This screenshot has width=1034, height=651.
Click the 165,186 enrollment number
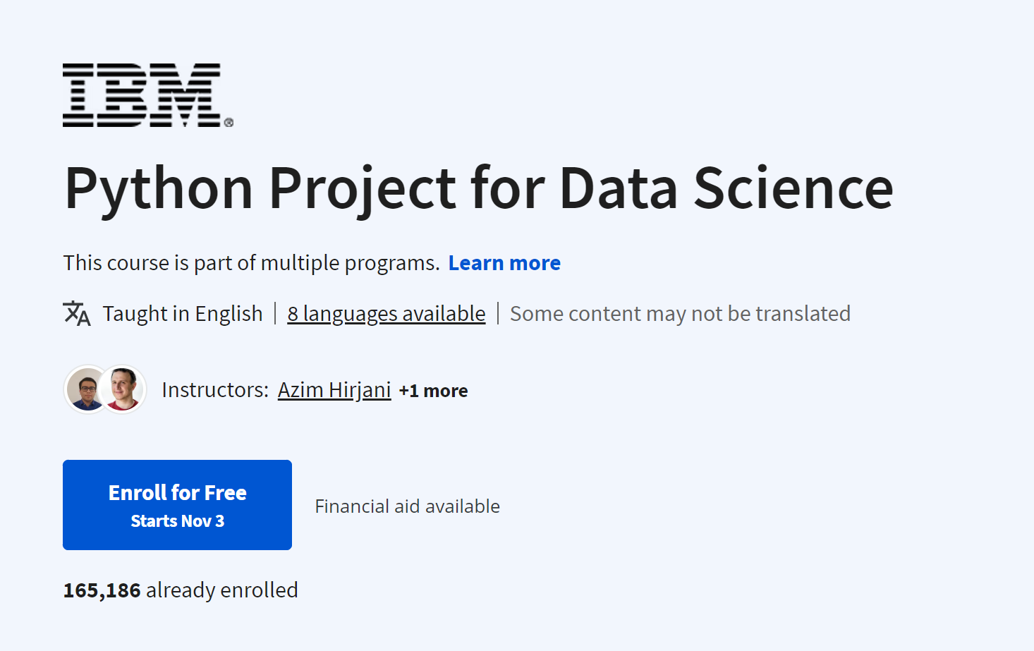pos(102,590)
